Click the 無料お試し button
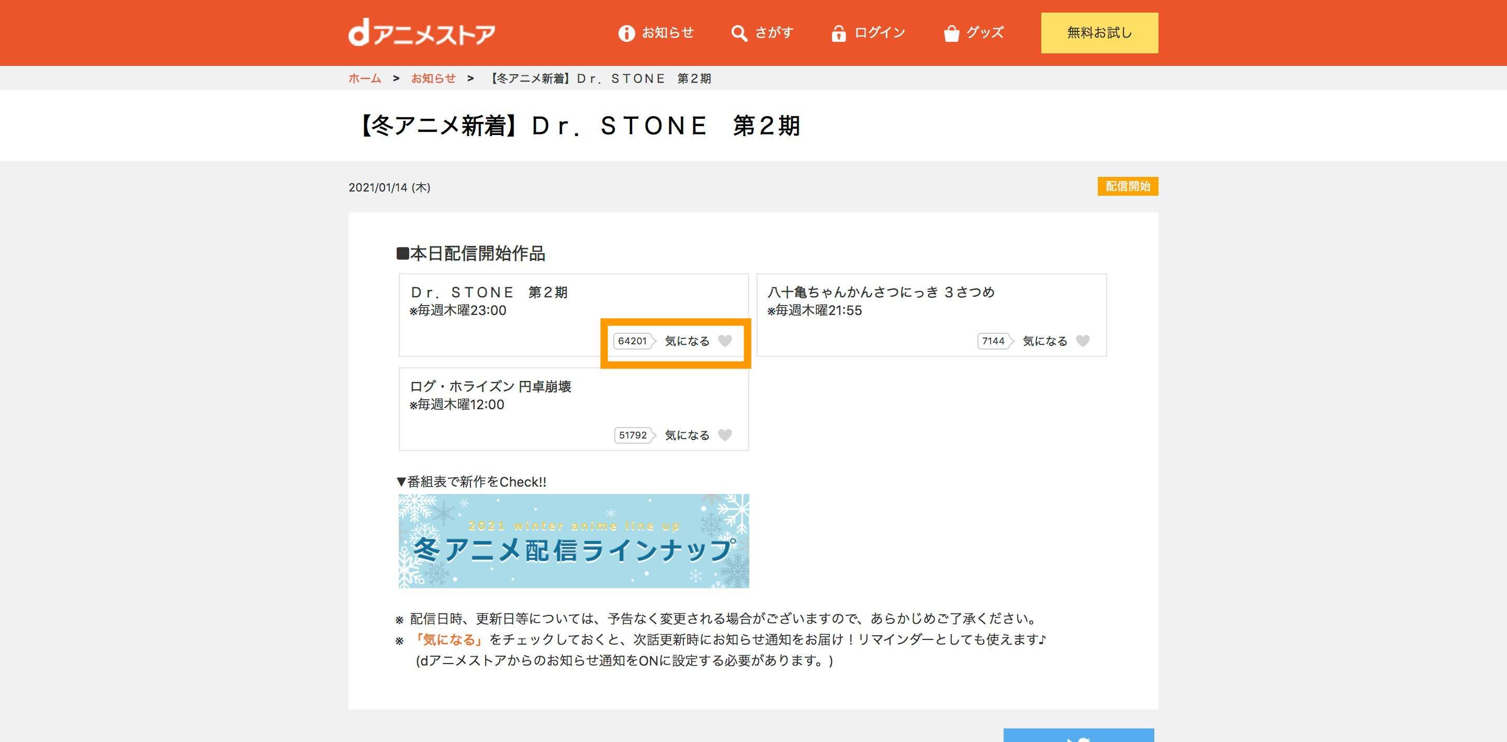The height and width of the screenshot is (742, 1507). click(1099, 33)
